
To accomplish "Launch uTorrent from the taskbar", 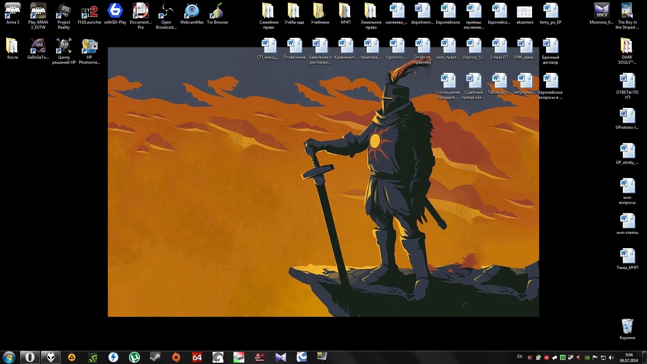I will [134, 357].
